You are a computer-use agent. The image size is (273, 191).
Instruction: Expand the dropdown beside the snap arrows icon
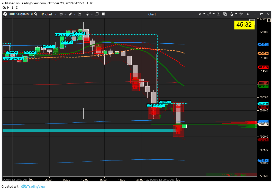point(204,14)
